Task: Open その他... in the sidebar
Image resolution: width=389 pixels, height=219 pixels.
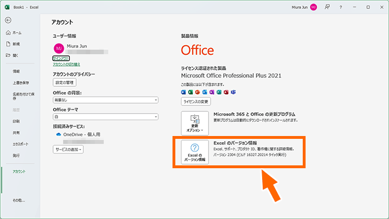Action: click(19, 200)
